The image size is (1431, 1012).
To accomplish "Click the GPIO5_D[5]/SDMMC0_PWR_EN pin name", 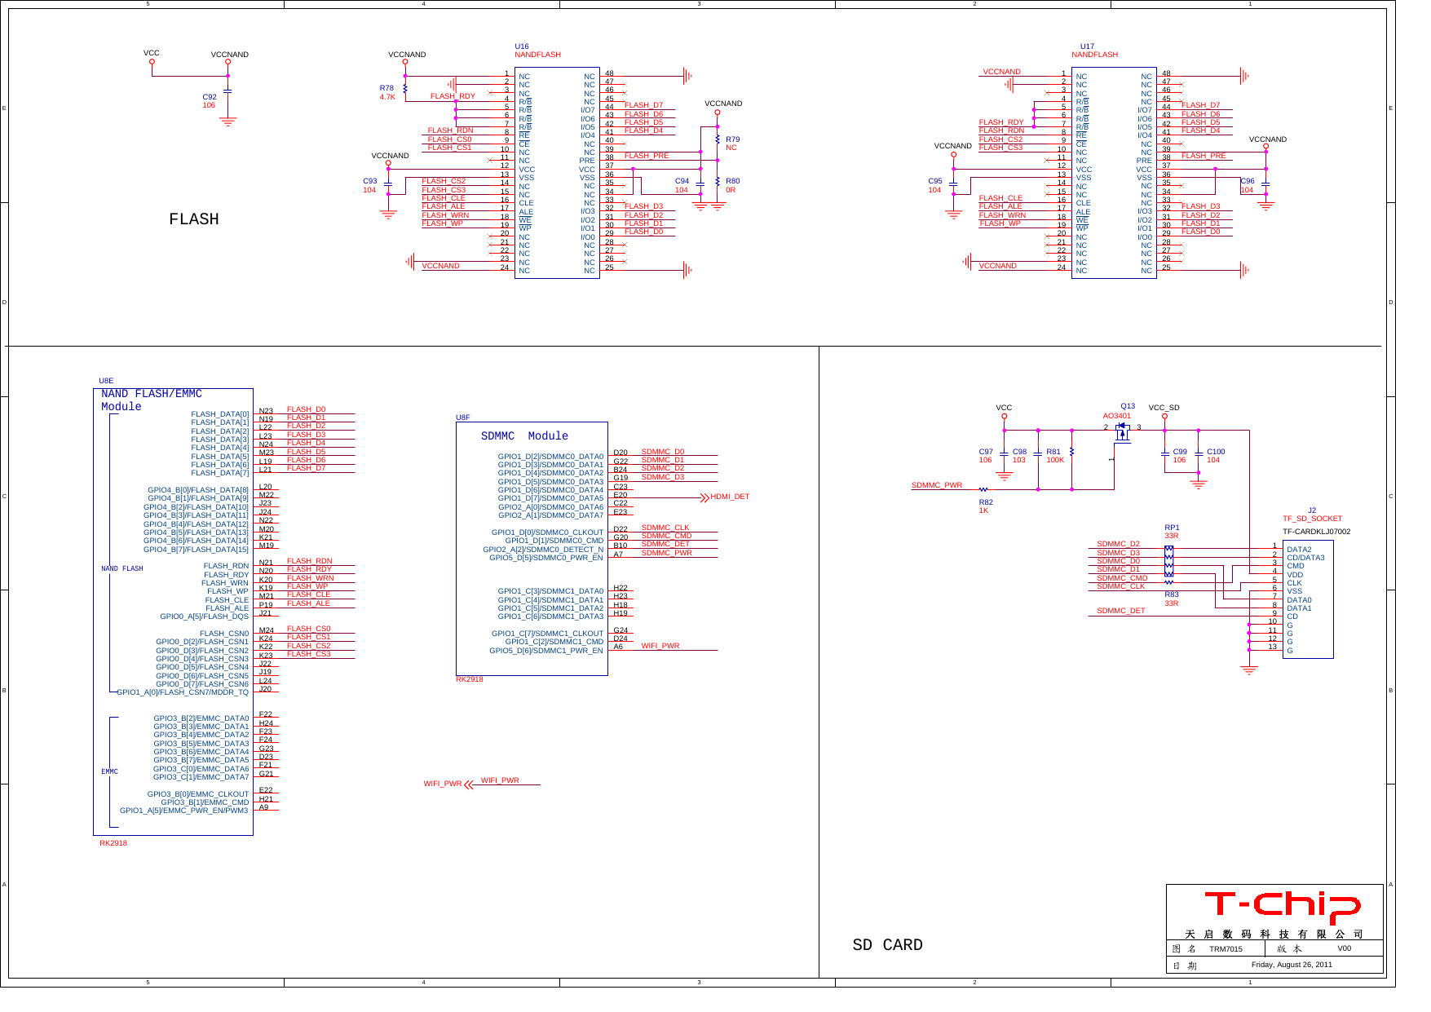I will tap(546, 558).
